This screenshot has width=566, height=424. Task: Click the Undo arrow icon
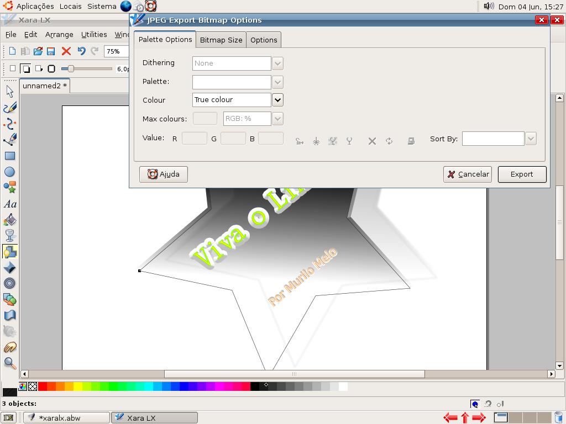point(81,51)
